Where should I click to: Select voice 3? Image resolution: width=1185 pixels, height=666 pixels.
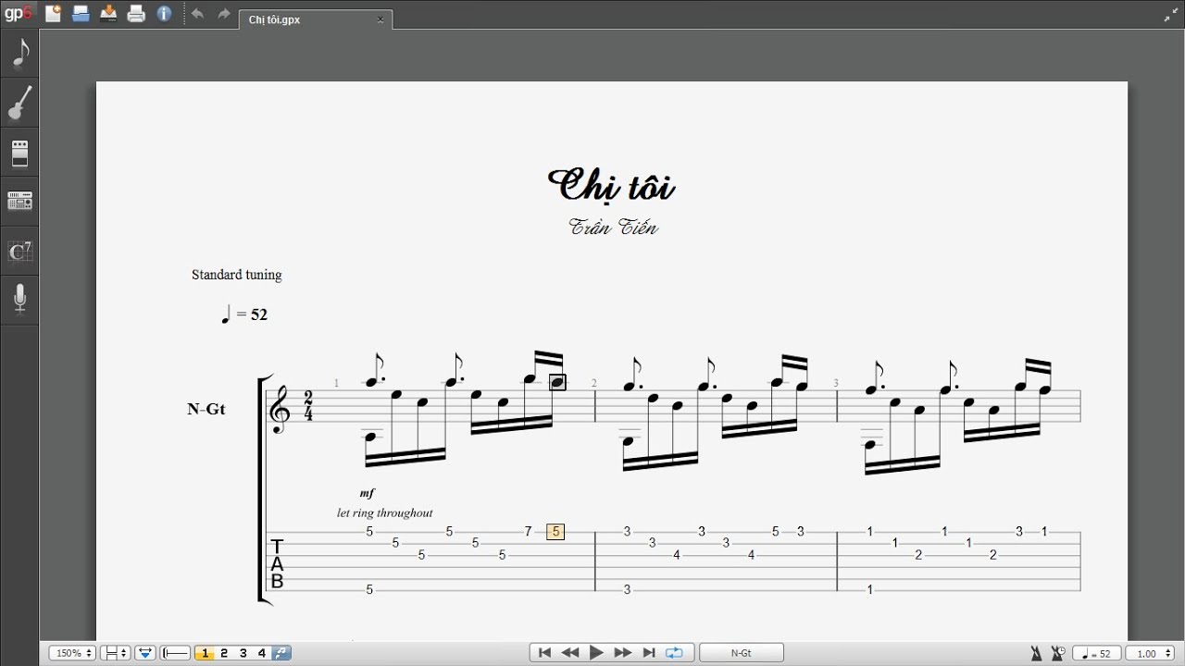(x=243, y=653)
